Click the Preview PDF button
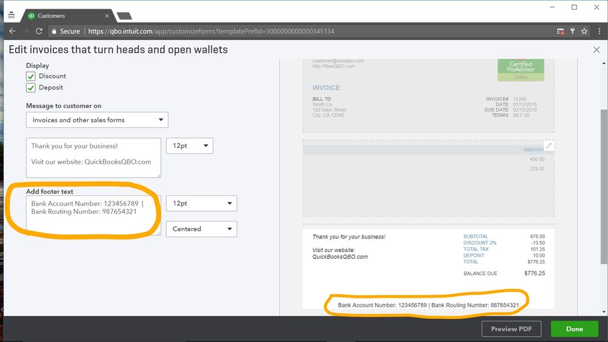 511,329
